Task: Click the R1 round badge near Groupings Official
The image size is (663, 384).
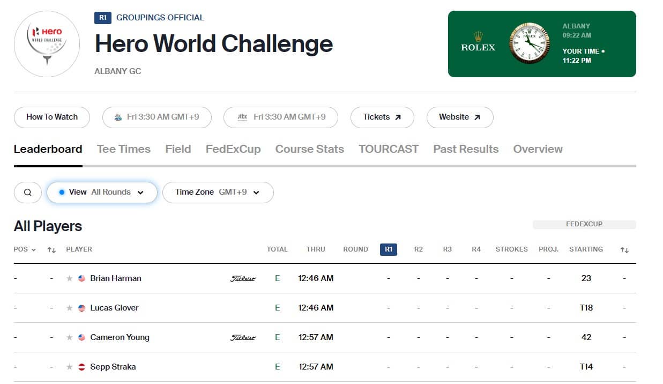Action: [102, 18]
